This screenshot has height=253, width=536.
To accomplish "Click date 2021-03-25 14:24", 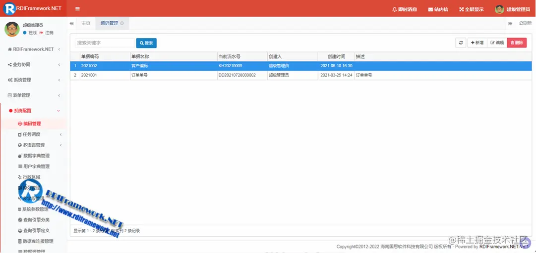I will 336,75.
